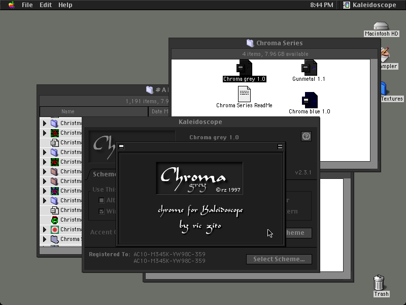Screen dimensions: 406x305
Task: Click the '4 items, 7.96 GB available' status text
Action: pos(275,54)
